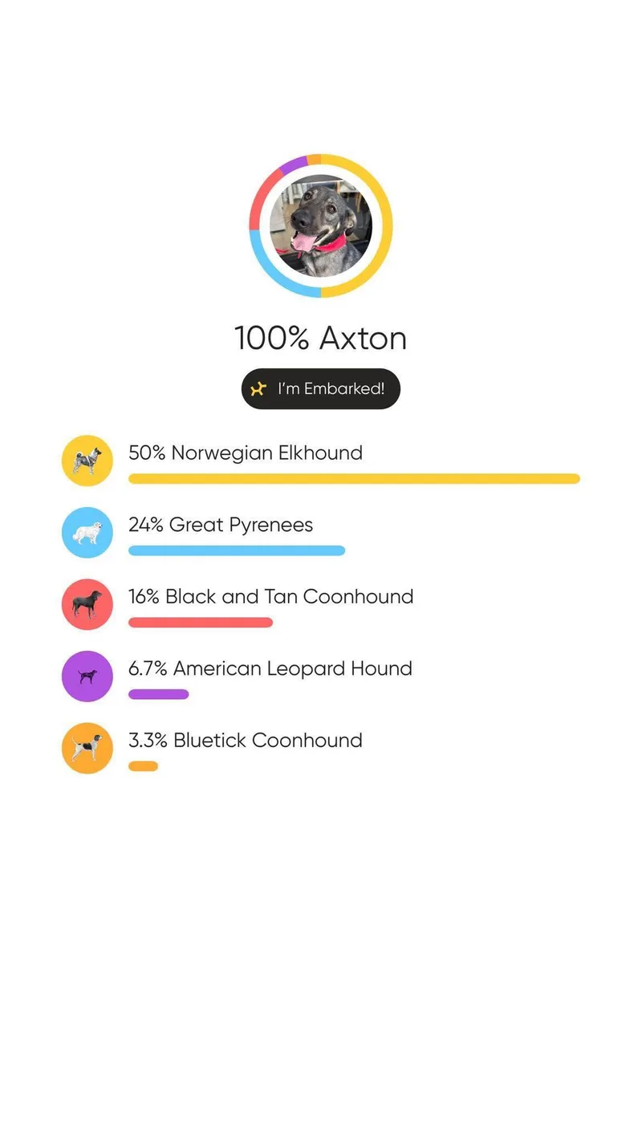Click the yellow Norwegian Elkhound percentage bar
642x1141 pixels.
354,479
